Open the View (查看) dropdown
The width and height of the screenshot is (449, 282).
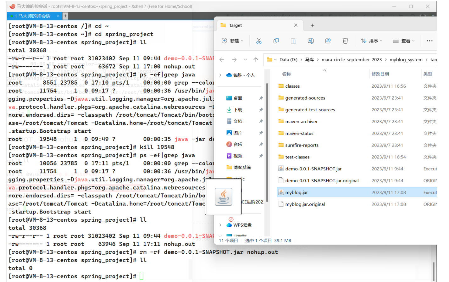[x=404, y=41]
